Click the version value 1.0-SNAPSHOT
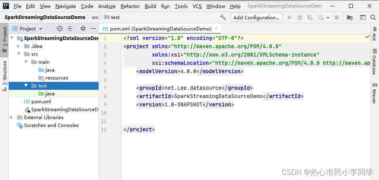The image size is (379, 180). tap(183, 104)
